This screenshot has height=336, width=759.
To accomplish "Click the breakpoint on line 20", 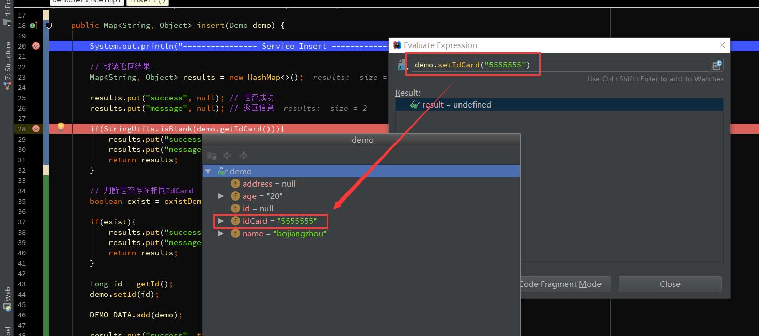I will [36, 45].
